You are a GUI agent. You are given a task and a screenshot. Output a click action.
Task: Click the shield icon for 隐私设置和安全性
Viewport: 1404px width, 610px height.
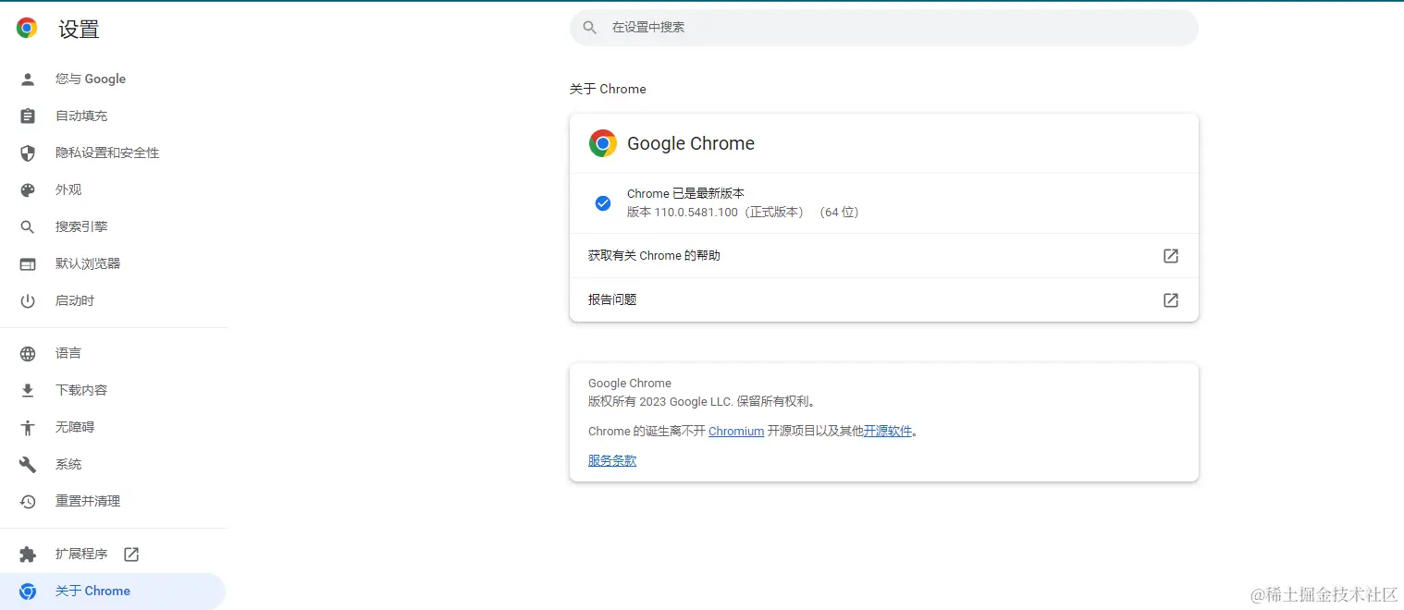[28, 153]
